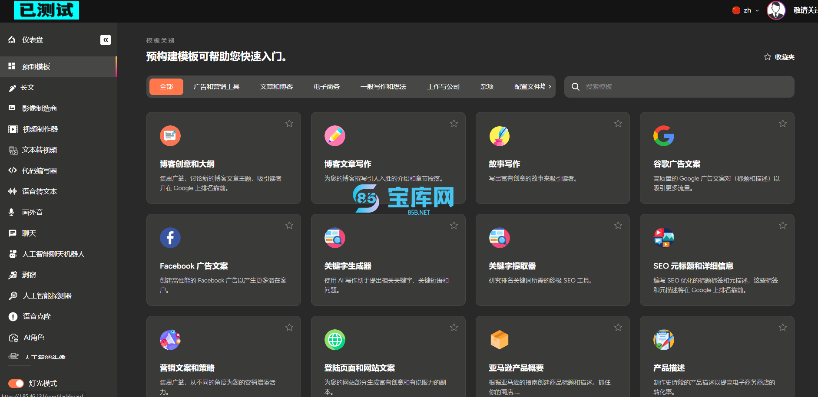The height and width of the screenshot is (397, 818).
Task: Click the Facebook ad copy template icon
Action: (170, 238)
